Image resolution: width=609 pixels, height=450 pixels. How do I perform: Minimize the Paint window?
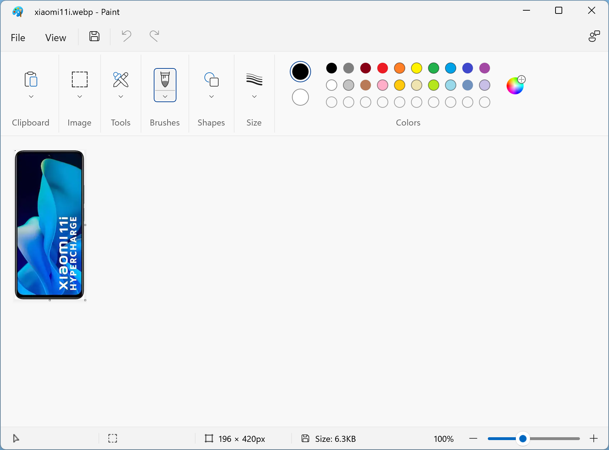tap(526, 11)
